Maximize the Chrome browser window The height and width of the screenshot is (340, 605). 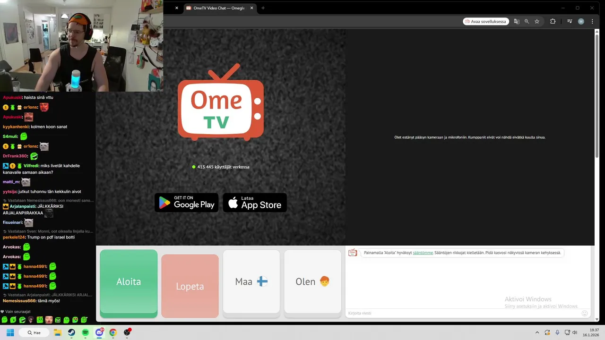click(x=577, y=8)
